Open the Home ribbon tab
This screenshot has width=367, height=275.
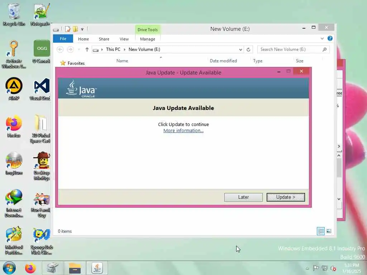tap(83, 39)
